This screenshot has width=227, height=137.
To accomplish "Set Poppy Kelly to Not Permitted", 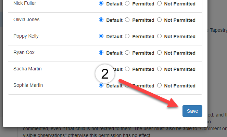I will pos(160,36).
